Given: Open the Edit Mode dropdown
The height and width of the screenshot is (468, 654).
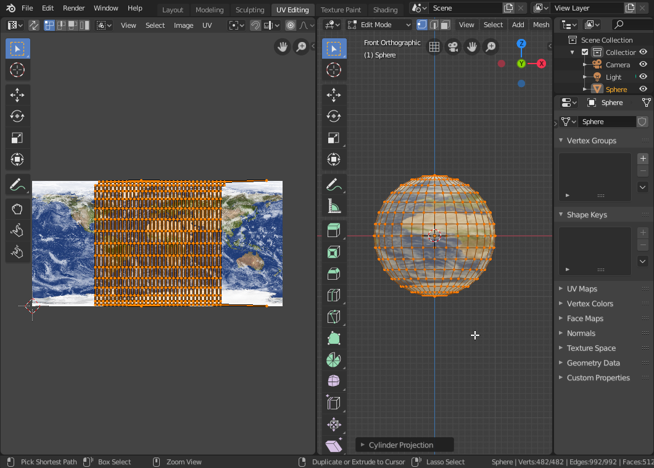Looking at the screenshot, I should point(379,25).
